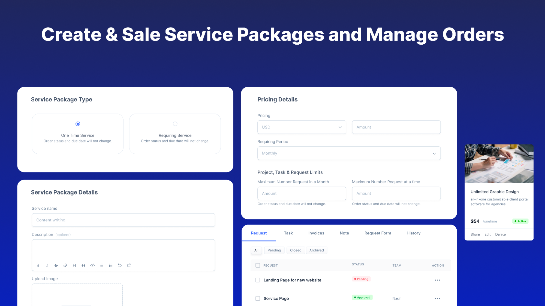Click the TEAM column header
The height and width of the screenshot is (306, 545).
[397, 265]
